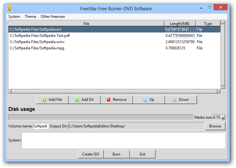This screenshot has width=236, height=168.
Task: Click the blue arrow icon on Up
Action: (x=145, y=100)
